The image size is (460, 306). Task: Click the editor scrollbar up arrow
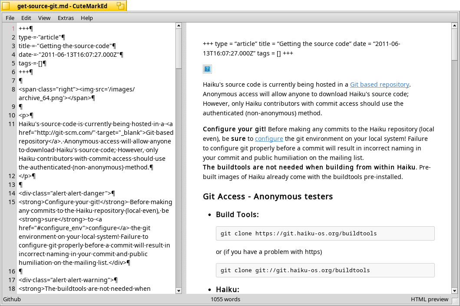pyautogui.click(x=179, y=26)
